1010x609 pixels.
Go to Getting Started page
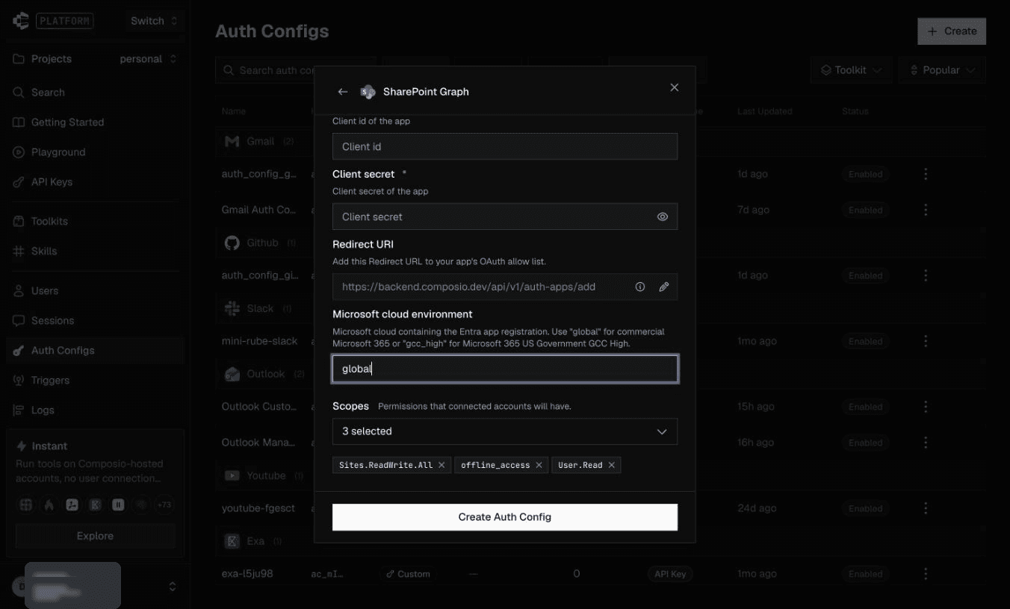[95, 122]
